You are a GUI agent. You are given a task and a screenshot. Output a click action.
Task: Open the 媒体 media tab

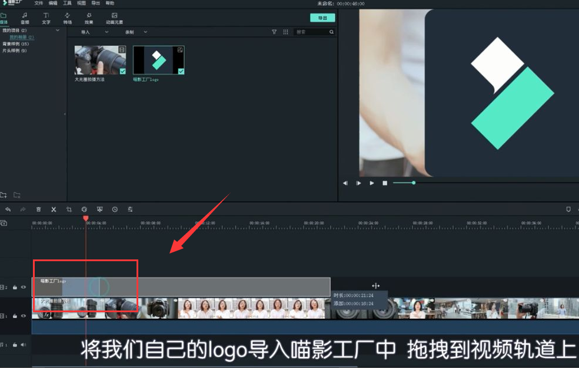[x=4, y=18]
